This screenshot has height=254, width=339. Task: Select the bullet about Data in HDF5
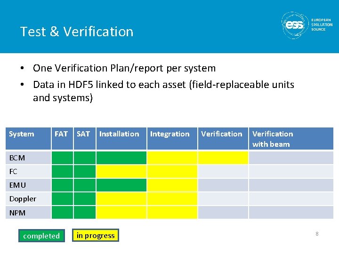coord(163,91)
